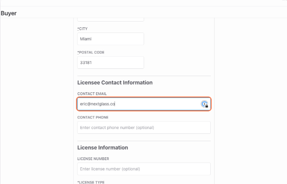Click the POSTAL CODE field label
Image resolution: width=287 pixels, height=184 pixels.
[x=91, y=53]
